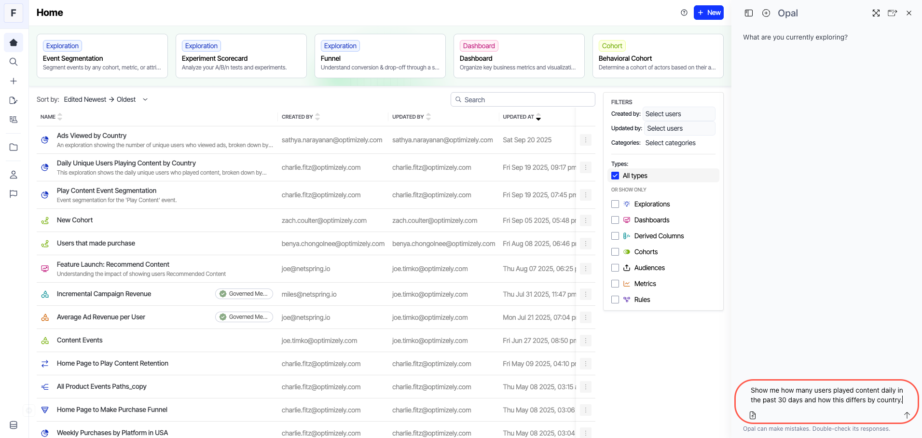
Task: Expand the Opal panel to fullscreen
Action: 876,13
